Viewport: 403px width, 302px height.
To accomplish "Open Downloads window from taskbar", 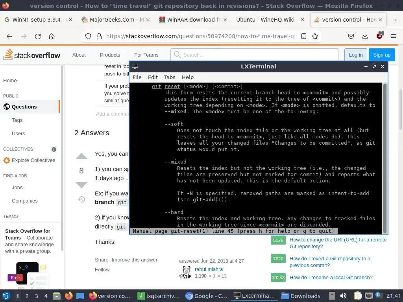I will pos(301,296).
